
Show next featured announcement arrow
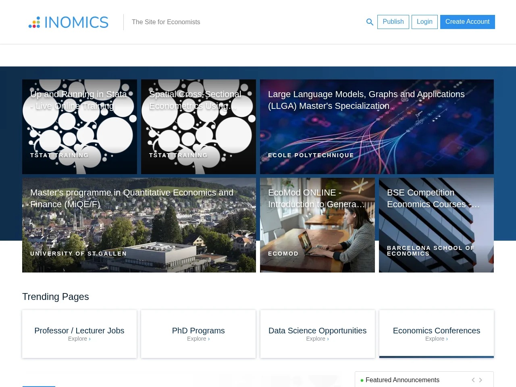(x=481, y=380)
